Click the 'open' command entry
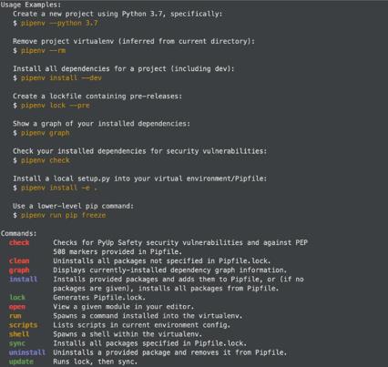Viewport: 388px width, 367px height. click(x=17, y=307)
